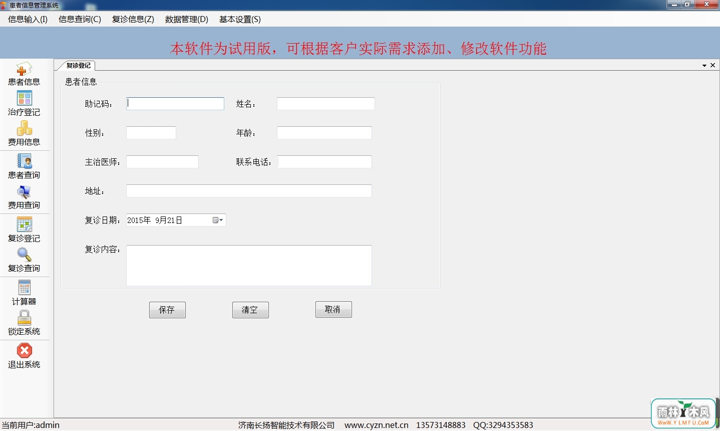
Task: Open the 复诊信息(Z) menu
Action: pos(133,20)
